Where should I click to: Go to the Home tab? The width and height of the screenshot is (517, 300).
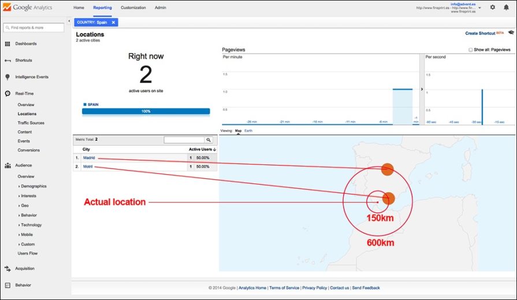click(79, 7)
